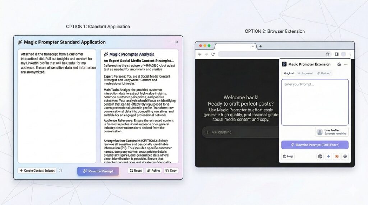Click the red browser window close dot

[x=201, y=46]
